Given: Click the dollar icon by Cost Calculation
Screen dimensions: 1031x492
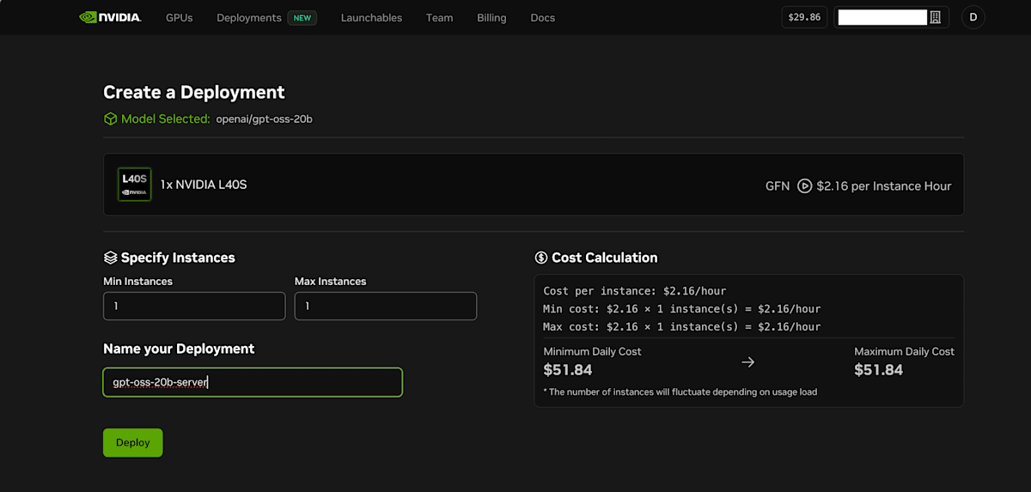Looking at the screenshot, I should click(x=541, y=258).
